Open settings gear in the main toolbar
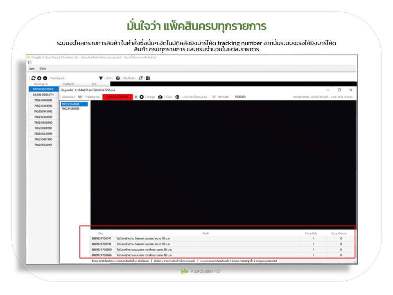This screenshot has height=295, width=393. pyautogui.click(x=118, y=78)
